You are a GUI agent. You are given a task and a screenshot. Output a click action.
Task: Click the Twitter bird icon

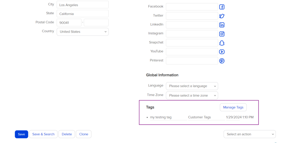click(222, 16)
